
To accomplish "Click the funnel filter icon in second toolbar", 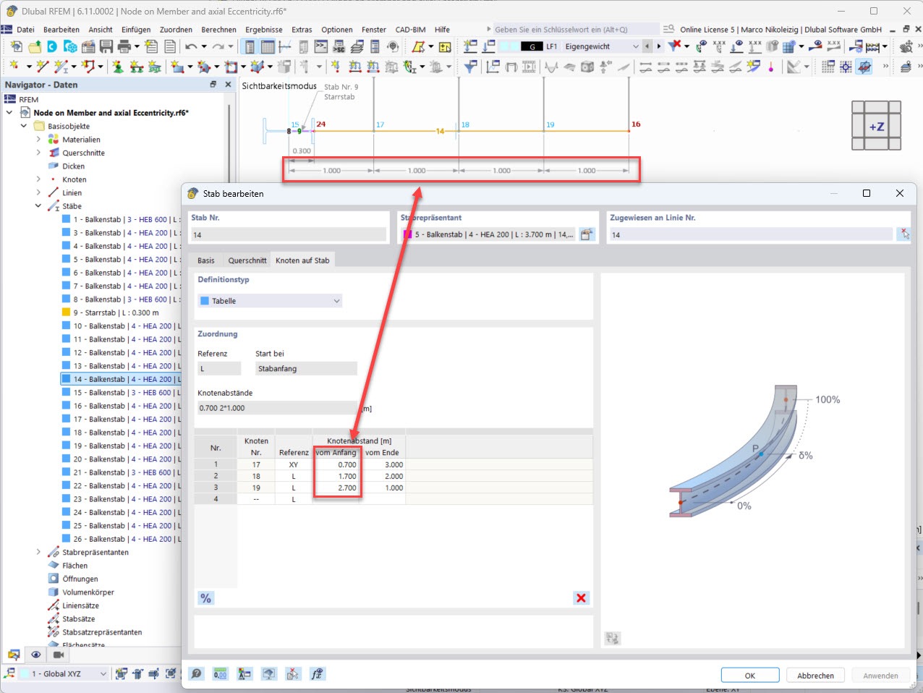I will (470, 67).
